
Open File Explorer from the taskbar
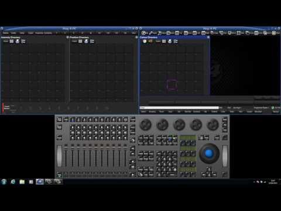coord(22,182)
